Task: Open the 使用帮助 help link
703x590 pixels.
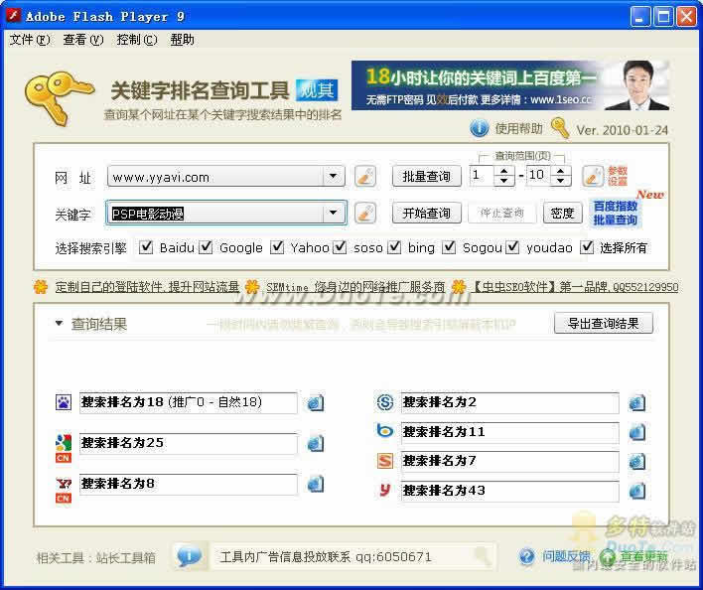Action: (518, 129)
